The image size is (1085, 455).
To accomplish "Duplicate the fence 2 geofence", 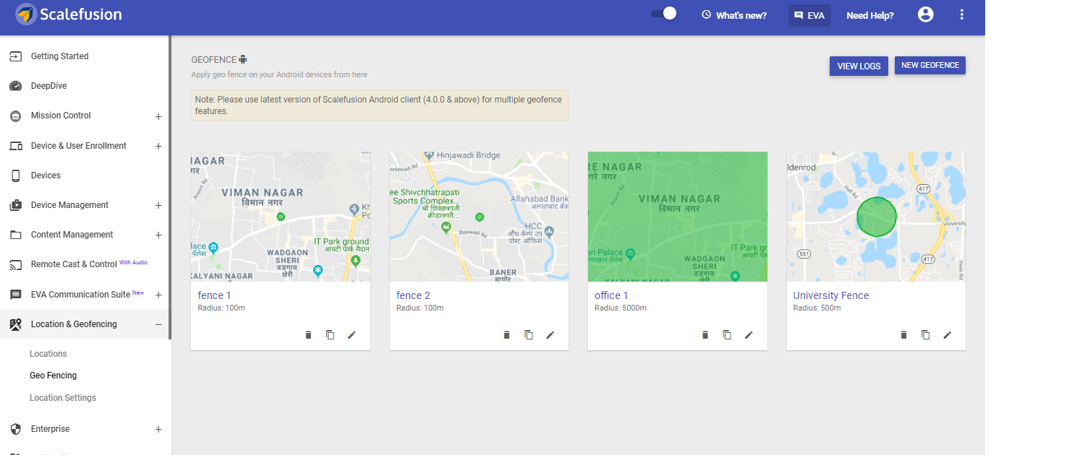I will click(x=529, y=335).
